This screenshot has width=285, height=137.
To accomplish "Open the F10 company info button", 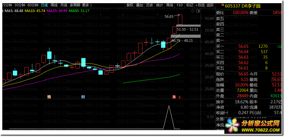I will 180,5.
